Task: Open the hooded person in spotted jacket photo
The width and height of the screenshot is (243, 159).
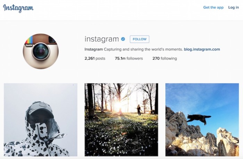Action: pos(41,120)
